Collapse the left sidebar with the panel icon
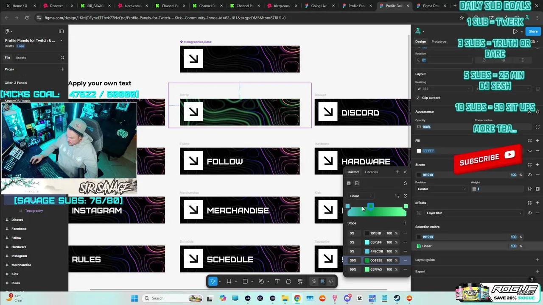This screenshot has height=305, width=543. [61, 31]
